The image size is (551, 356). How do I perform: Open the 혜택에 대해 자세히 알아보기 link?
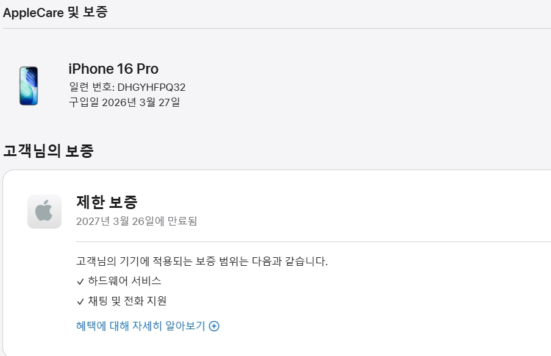pos(140,326)
